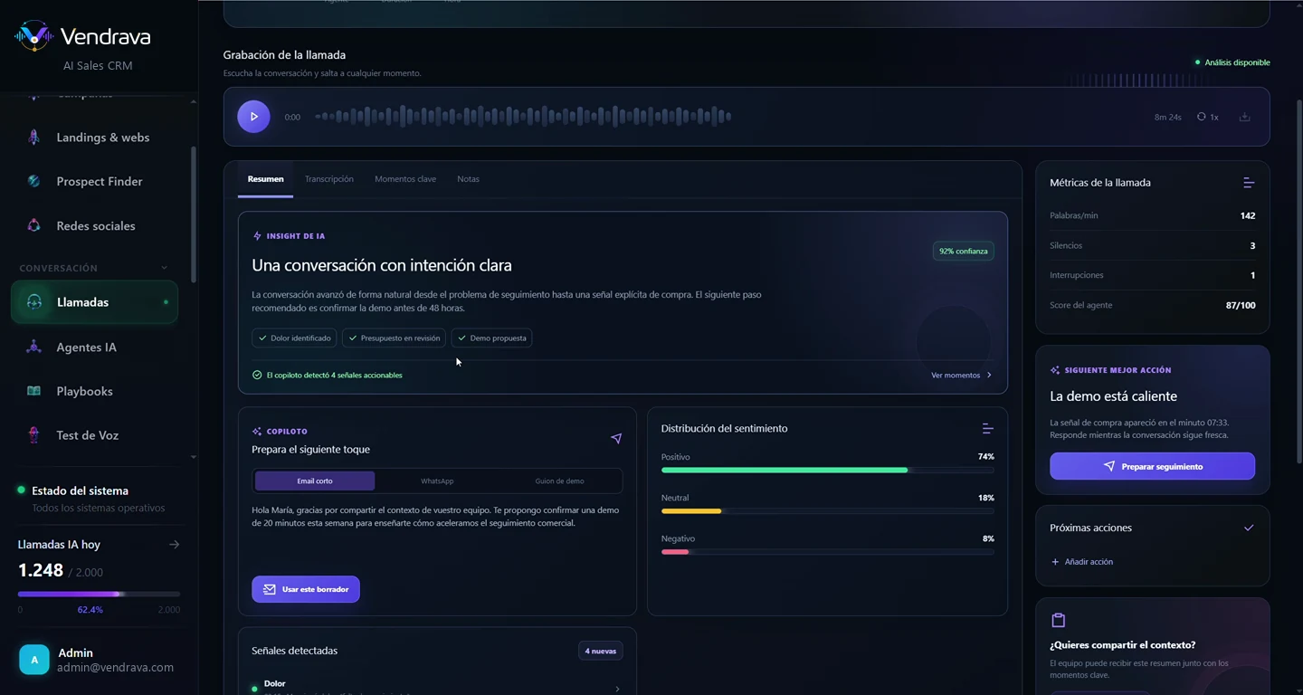Click the Usar este borrador button
The image size is (1303, 695).
[x=306, y=589]
